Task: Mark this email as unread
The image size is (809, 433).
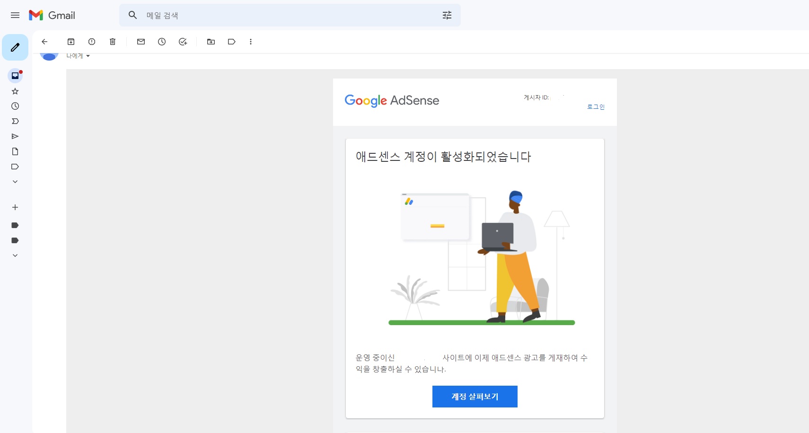Action: (141, 42)
